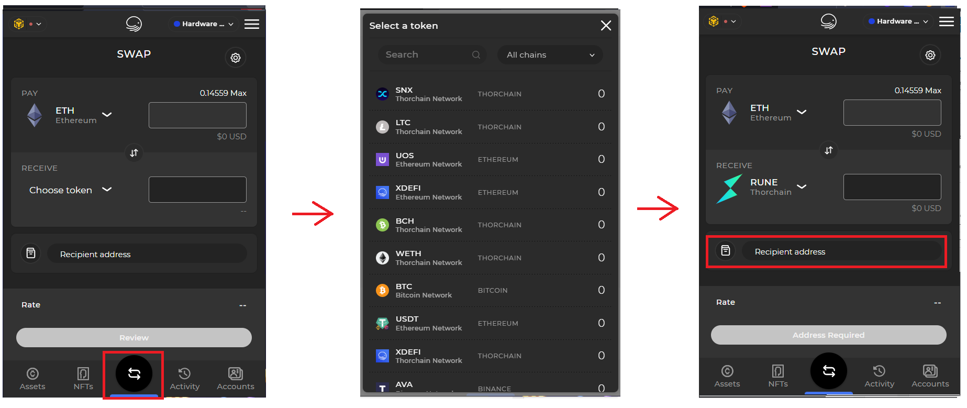Go to Accounts tab in left panel
Image resolution: width=967 pixels, height=408 pixels.
pyautogui.click(x=236, y=379)
